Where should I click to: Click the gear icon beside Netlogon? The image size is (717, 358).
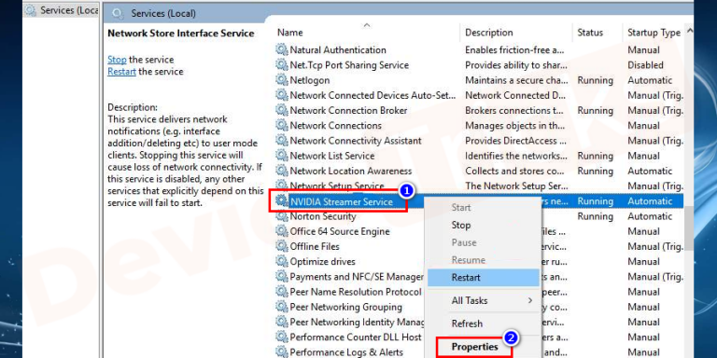[282, 80]
